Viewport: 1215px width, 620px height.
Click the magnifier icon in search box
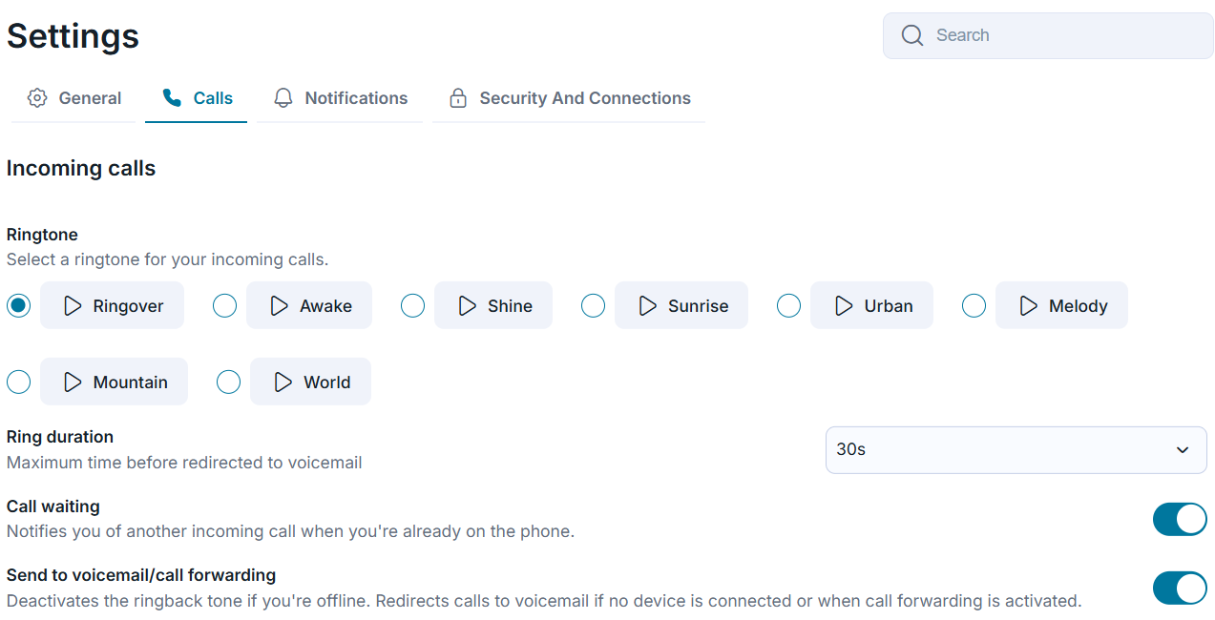(x=912, y=35)
